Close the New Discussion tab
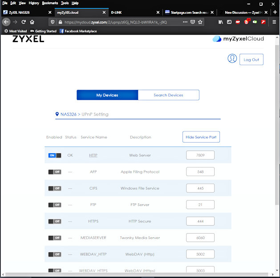Image resolution: width=280 pixels, height=278 pixels. pos(266,12)
